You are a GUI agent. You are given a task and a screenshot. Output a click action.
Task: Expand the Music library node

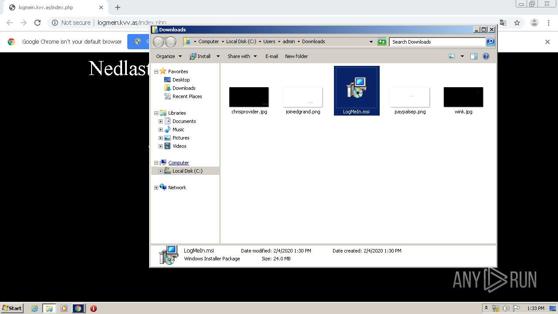click(x=160, y=130)
